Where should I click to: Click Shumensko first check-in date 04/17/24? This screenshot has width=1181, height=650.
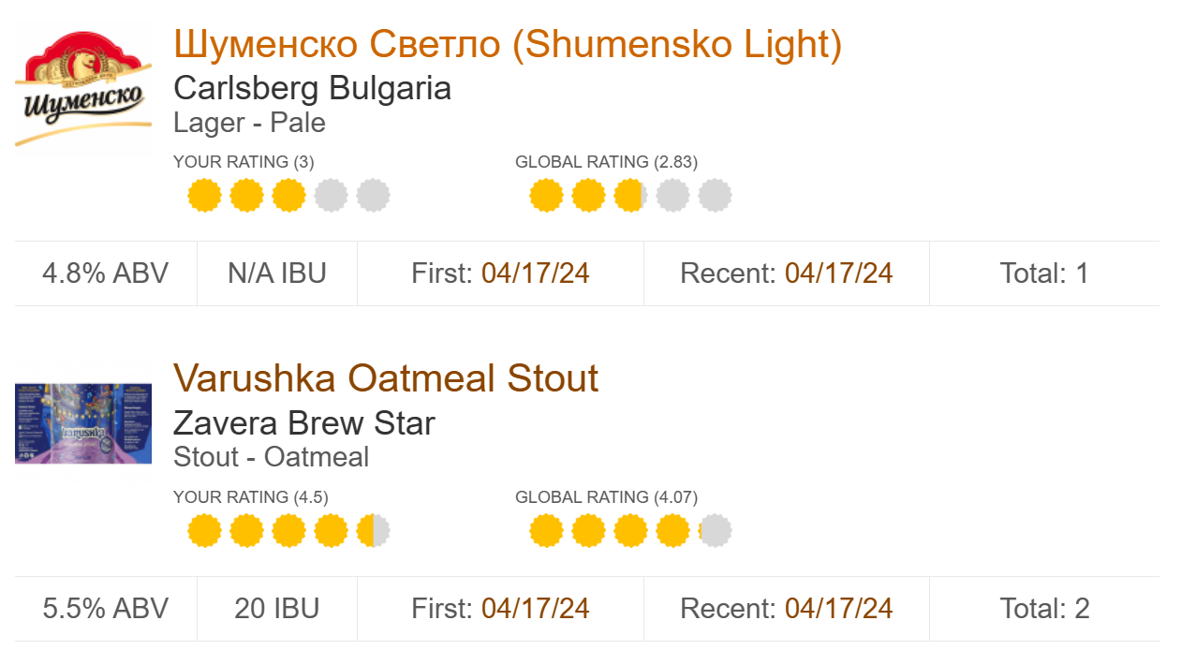click(x=535, y=273)
